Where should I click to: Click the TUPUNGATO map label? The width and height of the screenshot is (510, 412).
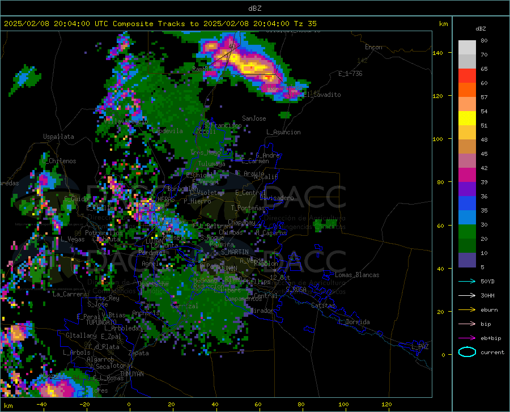tap(101, 322)
